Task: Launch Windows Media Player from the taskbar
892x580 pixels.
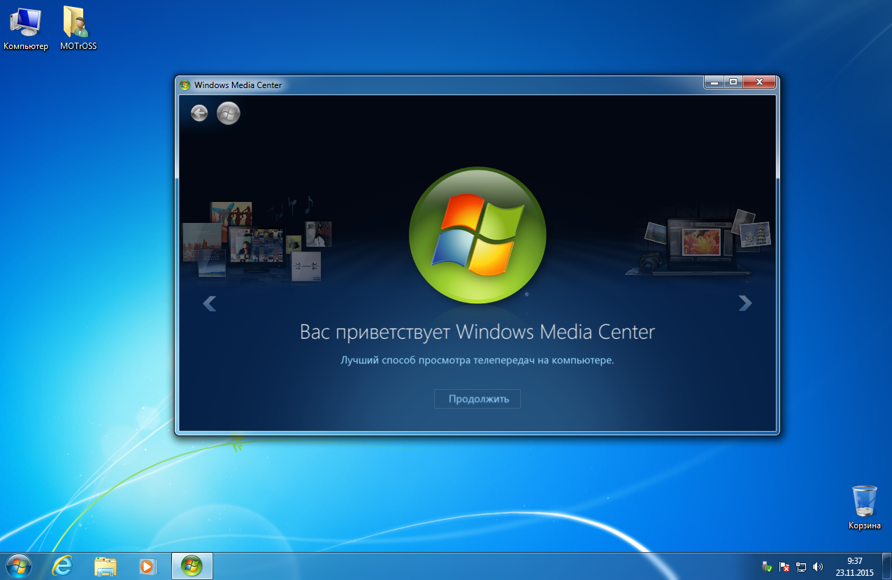Action: pos(148,566)
